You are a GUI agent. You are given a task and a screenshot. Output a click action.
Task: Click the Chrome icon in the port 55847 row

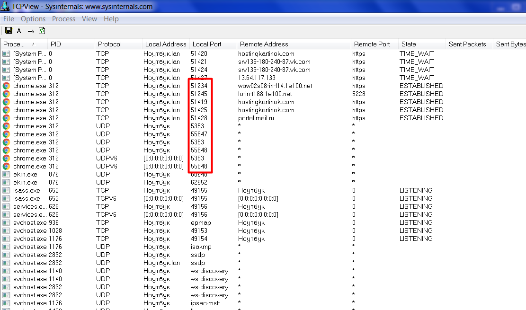pos(6,134)
